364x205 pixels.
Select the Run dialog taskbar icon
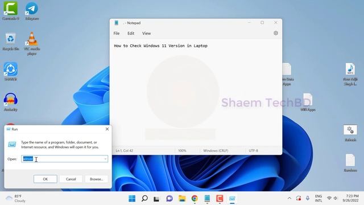(x=232, y=198)
